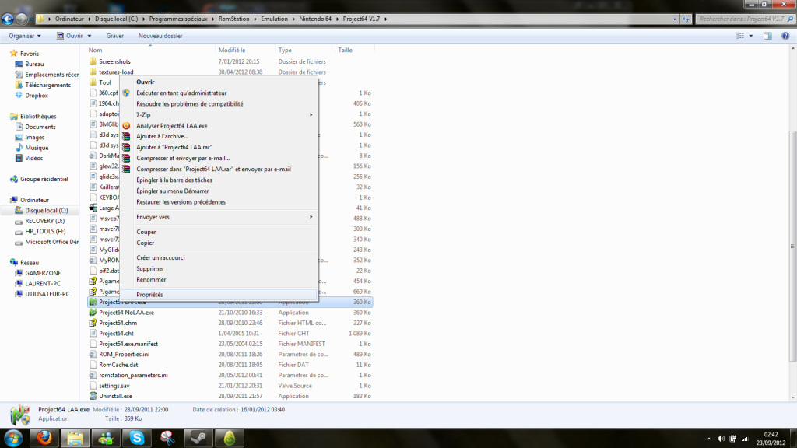Click Nouveau dossier button
Viewport: 797px width, 448px height.
(160, 36)
